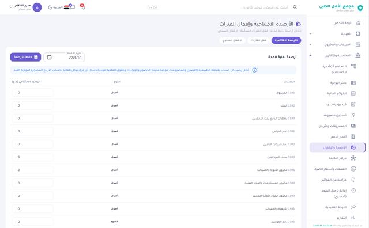Click النوع column header
The height and width of the screenshot is (228, 369).
coord(117,82)
